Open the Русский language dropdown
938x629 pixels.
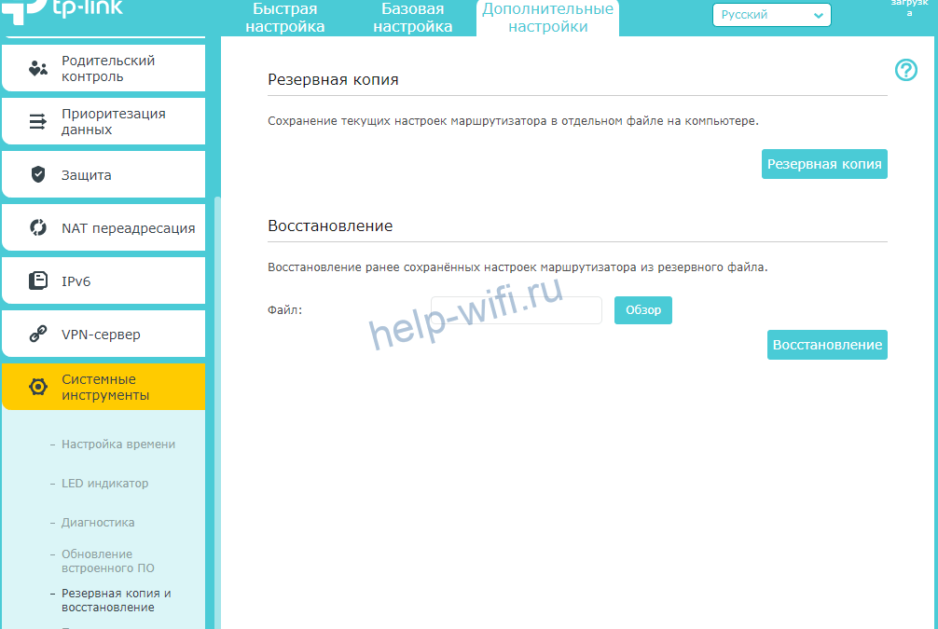point(771,15)
